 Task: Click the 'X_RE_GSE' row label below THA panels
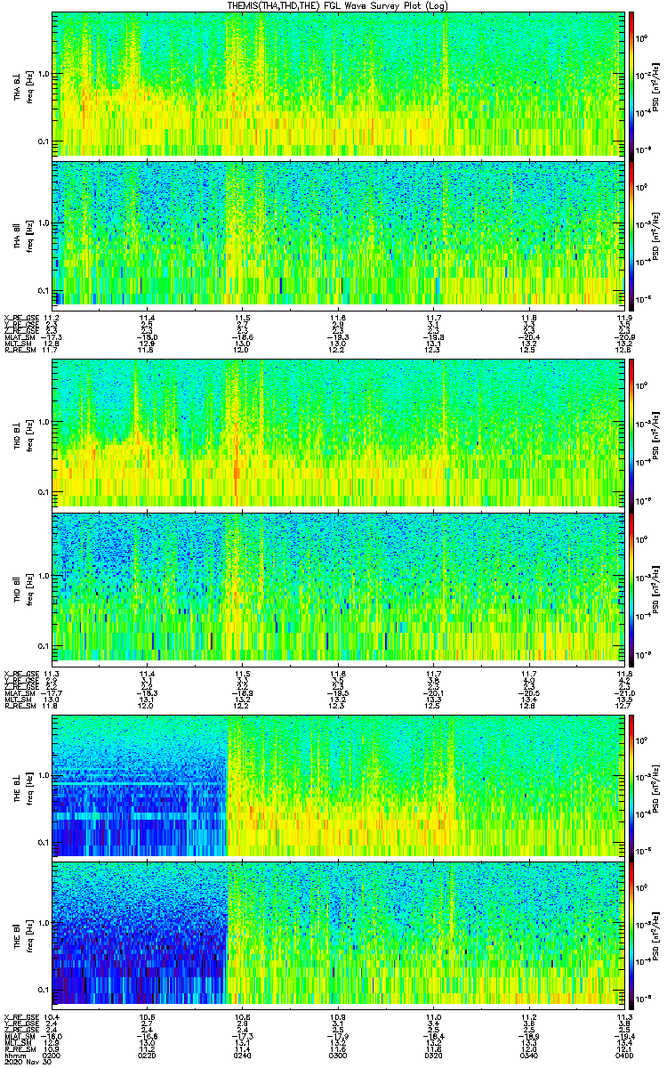click(x=21, y=318)
